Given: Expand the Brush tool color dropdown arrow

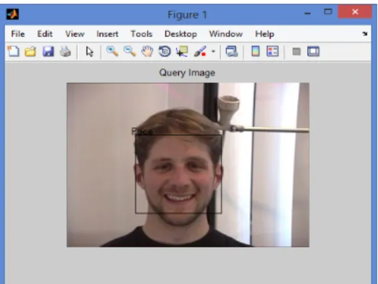Looking at the screenshot, I should [213, 51].
